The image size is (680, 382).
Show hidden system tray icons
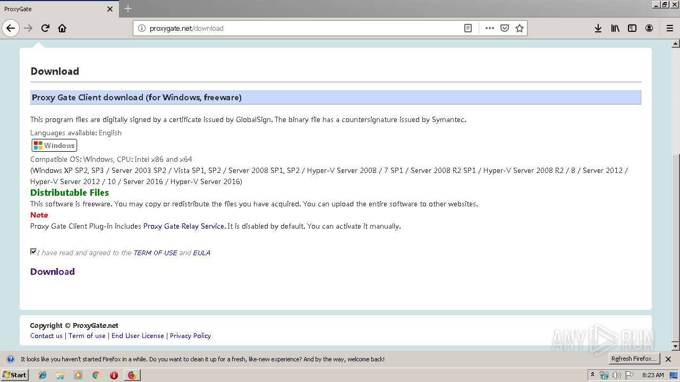coord(593,375)
